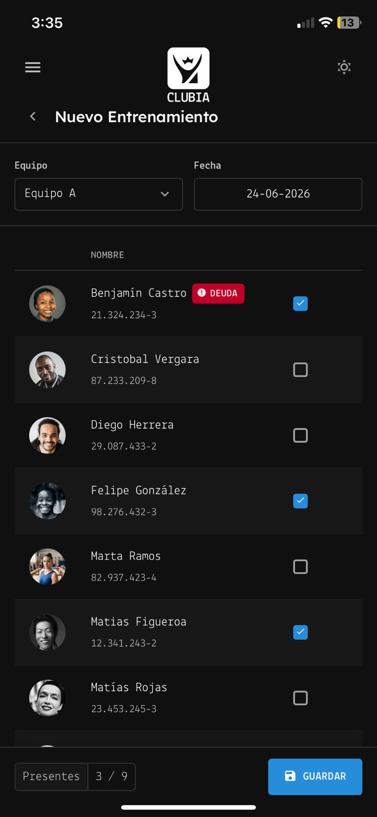The width and height of the screenshot is (377, 817).
Task: Click the NOMBRE column header
Action: pos(107,255)
